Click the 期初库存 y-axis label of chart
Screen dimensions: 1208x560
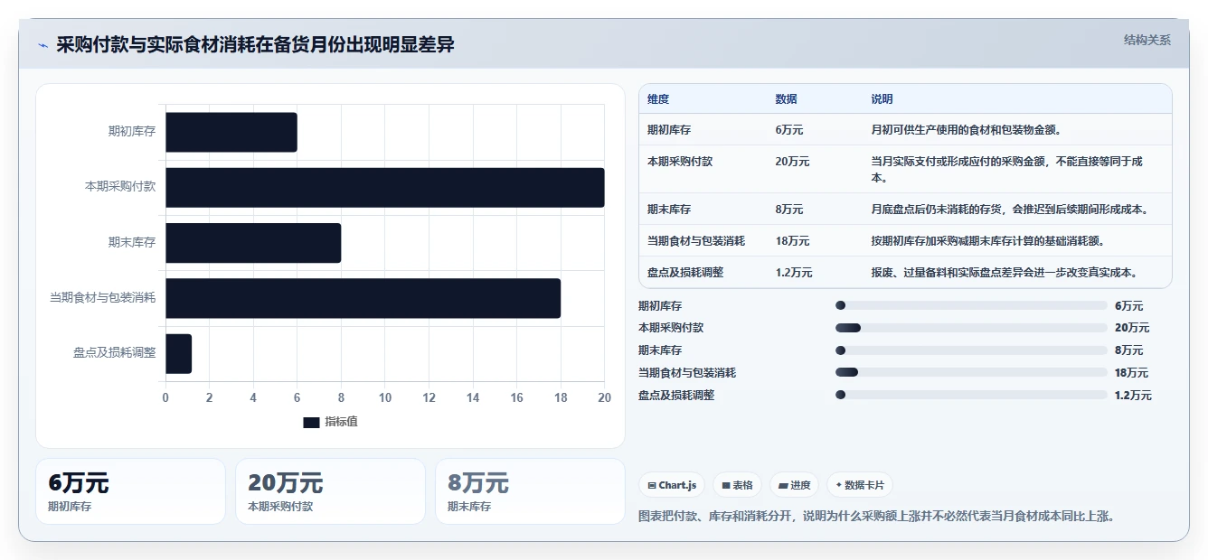point(132,132)
